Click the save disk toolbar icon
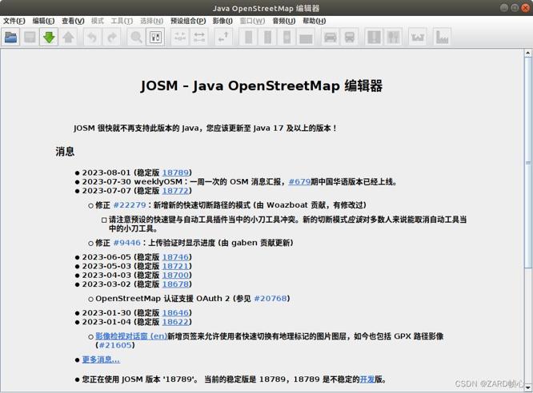This screenshot has height=393, width=533. point(30,37)
